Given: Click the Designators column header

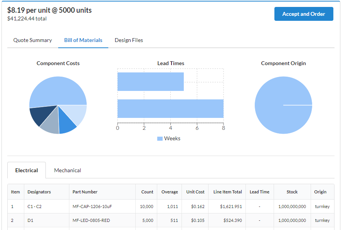Looking at the screenshot, I should pos(39,192).
